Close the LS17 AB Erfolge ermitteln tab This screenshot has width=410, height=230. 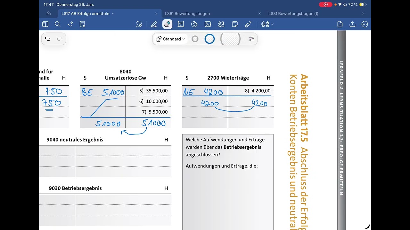tap(156, 14)
